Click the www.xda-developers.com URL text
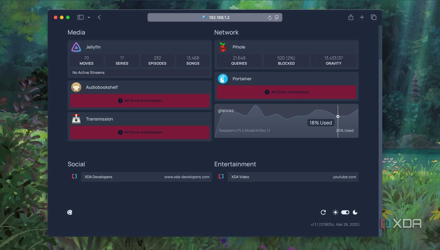440x250 pixels. [x=187, y=177]
